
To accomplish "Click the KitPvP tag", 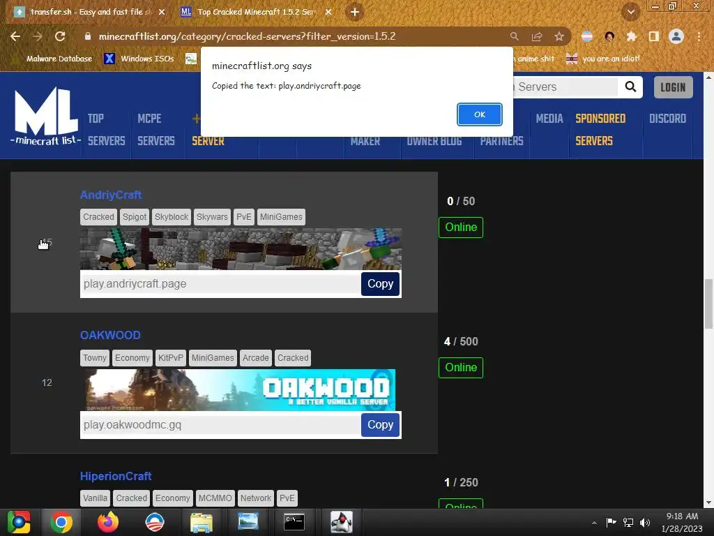I will coord(170,358).
